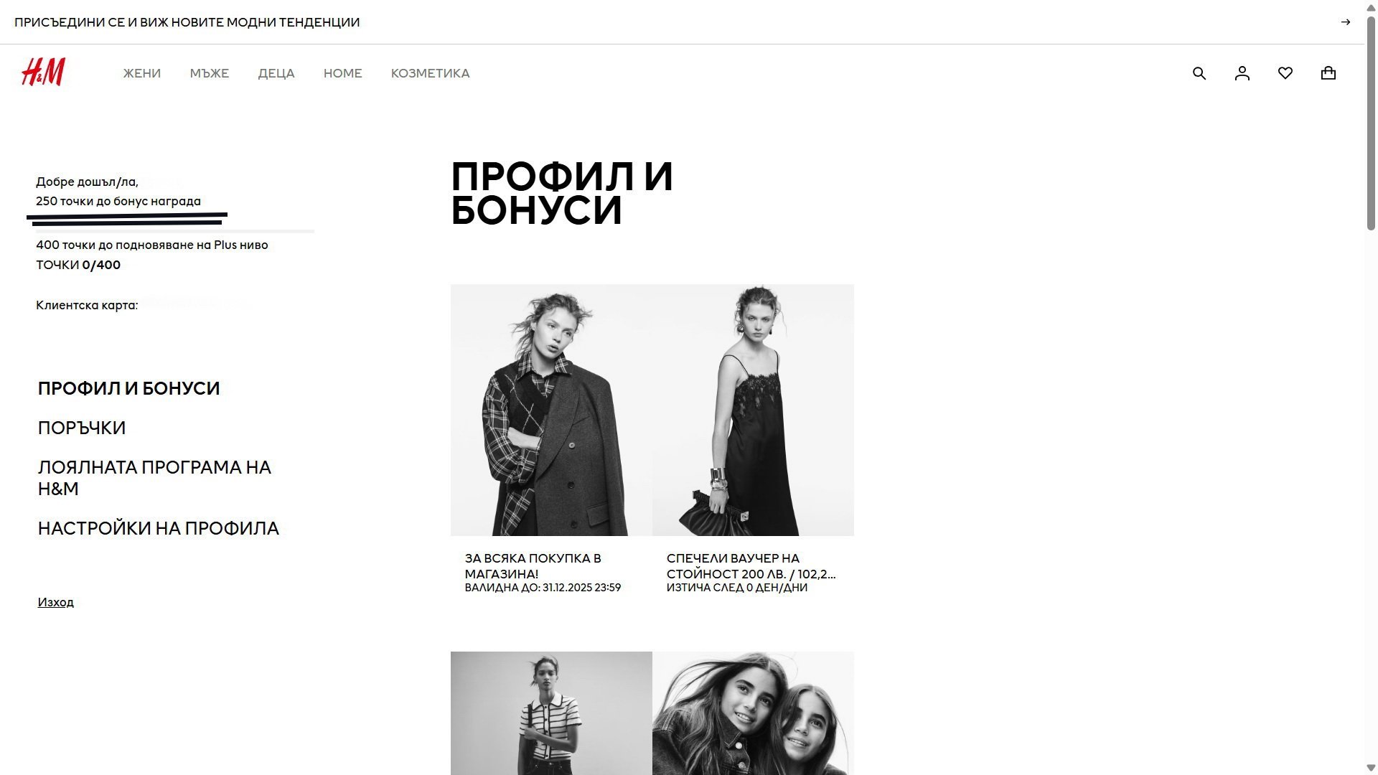This screenshot has height=775, width=1378.
Task: Click the points progress bar
Action: tap(175, 231)
